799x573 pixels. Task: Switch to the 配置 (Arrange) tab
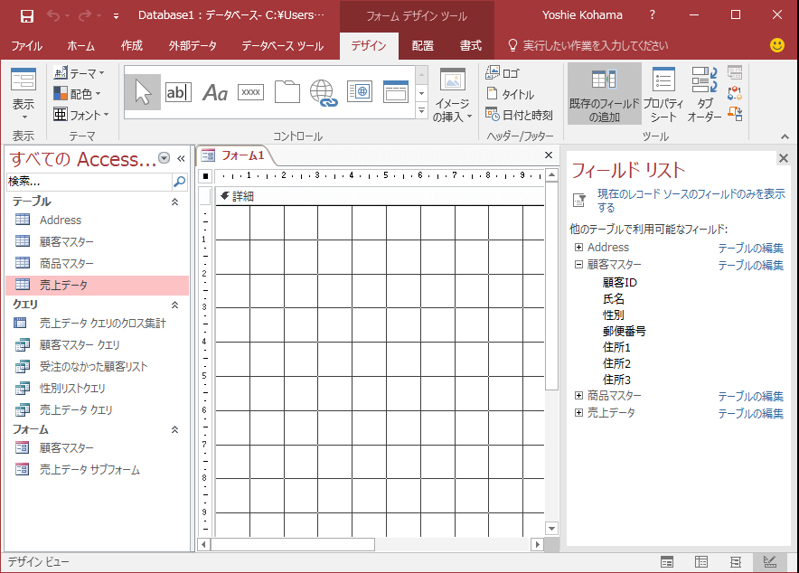[x=422, y=46]
